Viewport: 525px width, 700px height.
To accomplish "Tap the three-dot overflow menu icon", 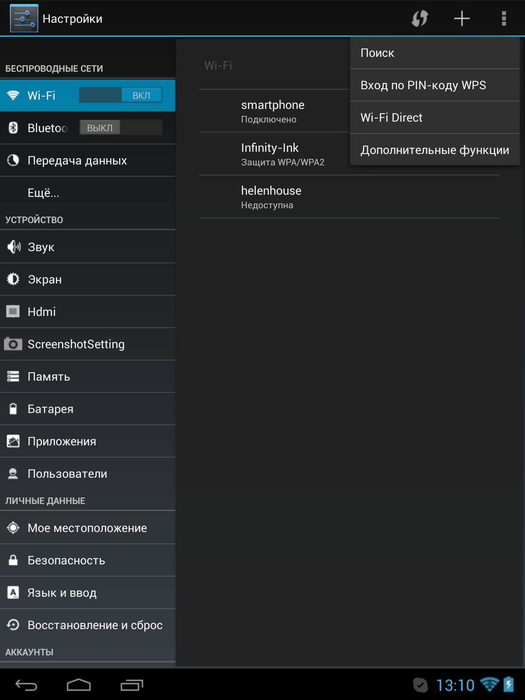I will (504, 18).
